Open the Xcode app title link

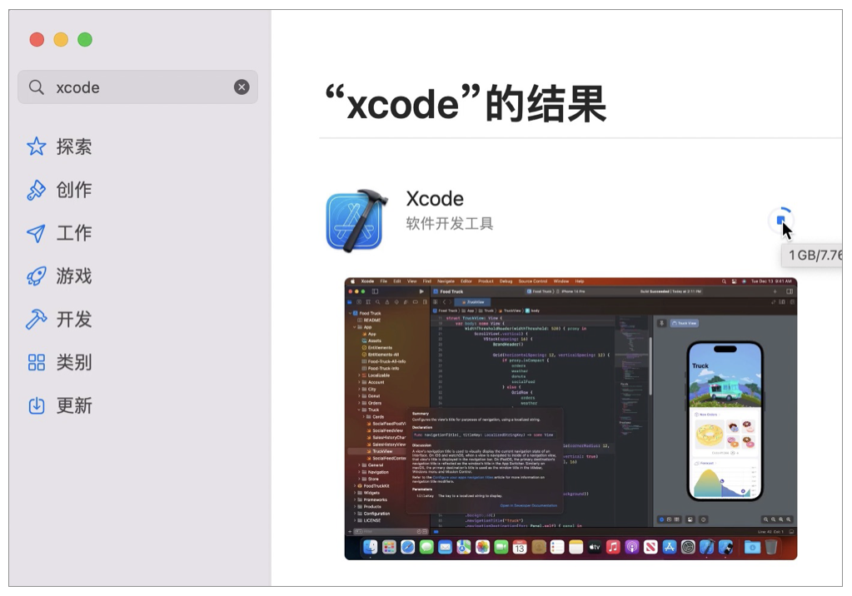click(x=435, y=199)
